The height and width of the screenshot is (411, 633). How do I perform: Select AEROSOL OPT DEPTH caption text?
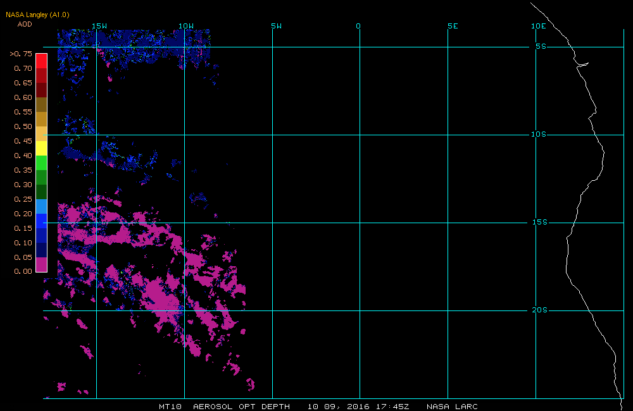(x=241, y=407)
